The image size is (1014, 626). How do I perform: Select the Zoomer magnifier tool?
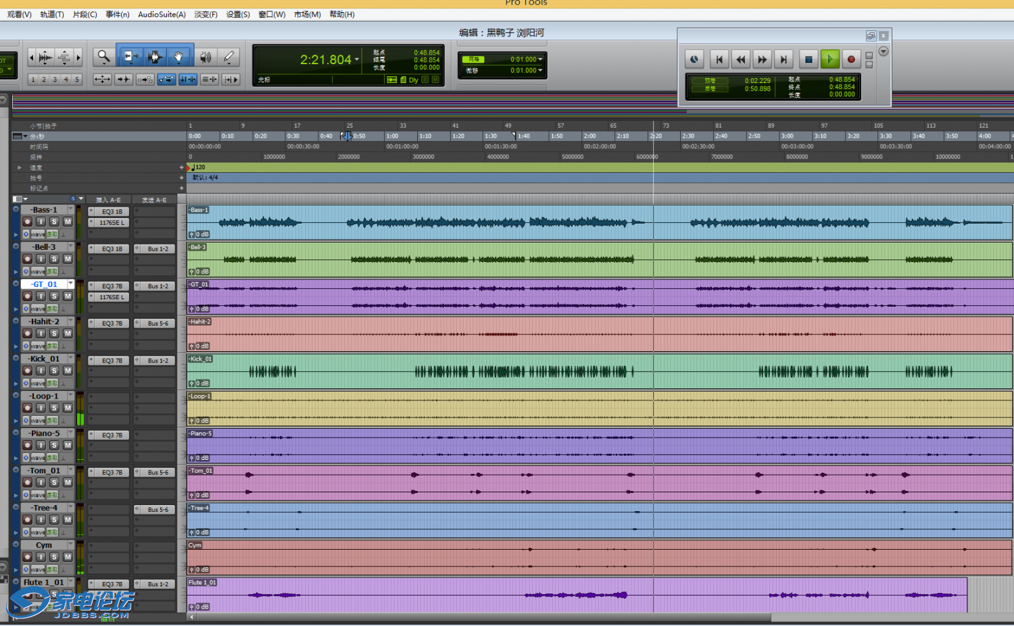click(103, 57)
